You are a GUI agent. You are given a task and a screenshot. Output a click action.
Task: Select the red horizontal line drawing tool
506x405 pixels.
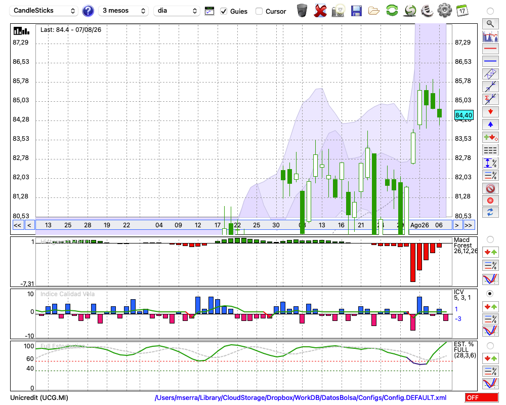tap(490, 49)
